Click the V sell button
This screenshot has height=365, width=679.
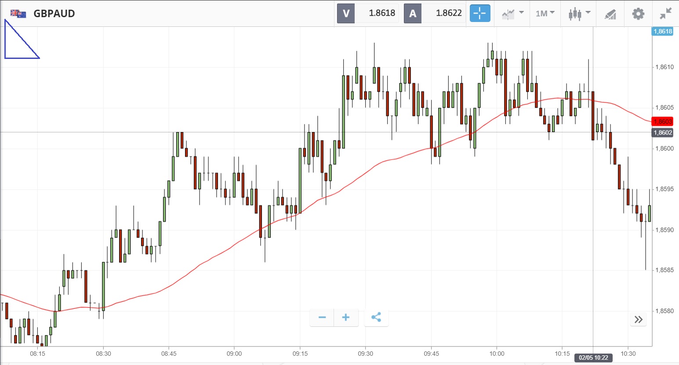[x=346, y=14]
